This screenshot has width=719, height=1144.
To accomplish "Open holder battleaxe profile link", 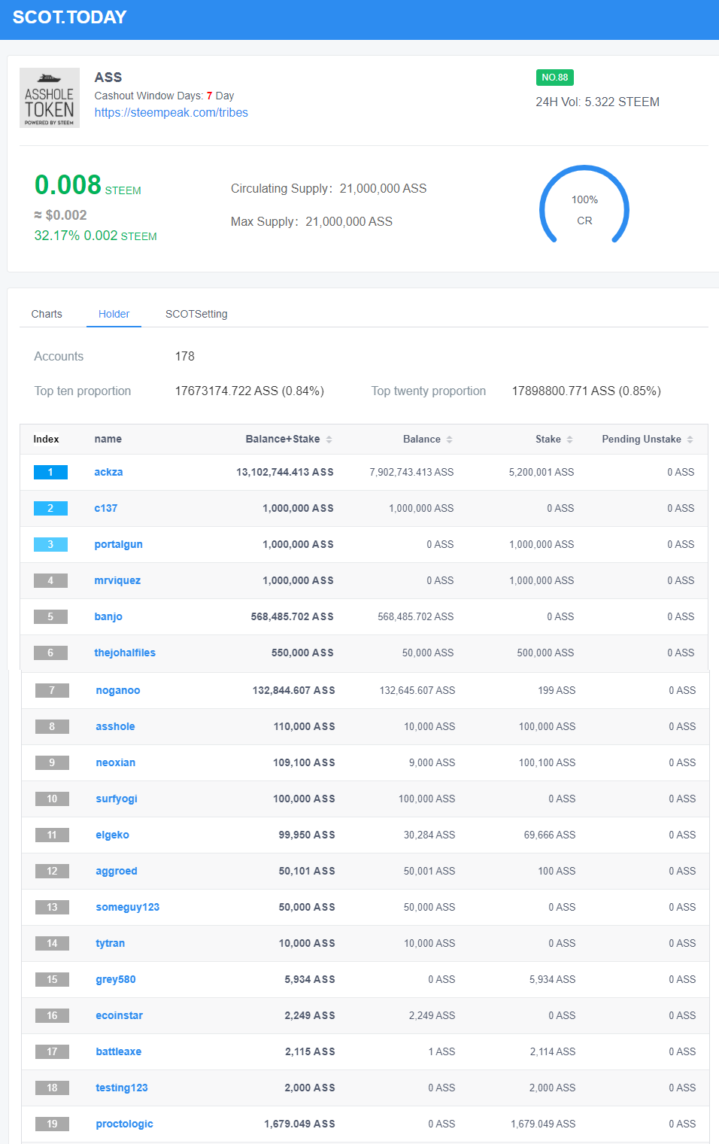I will (x=118, y=1051).
